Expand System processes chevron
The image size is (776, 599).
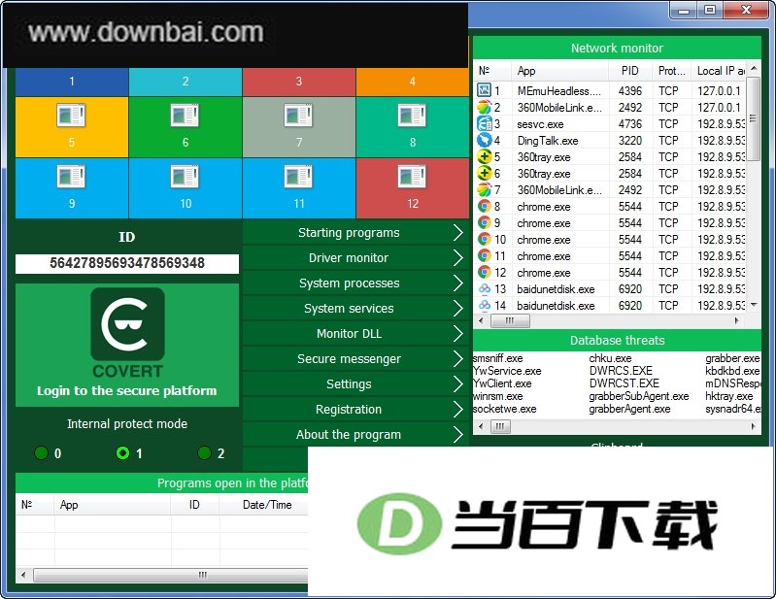point(458,283)
